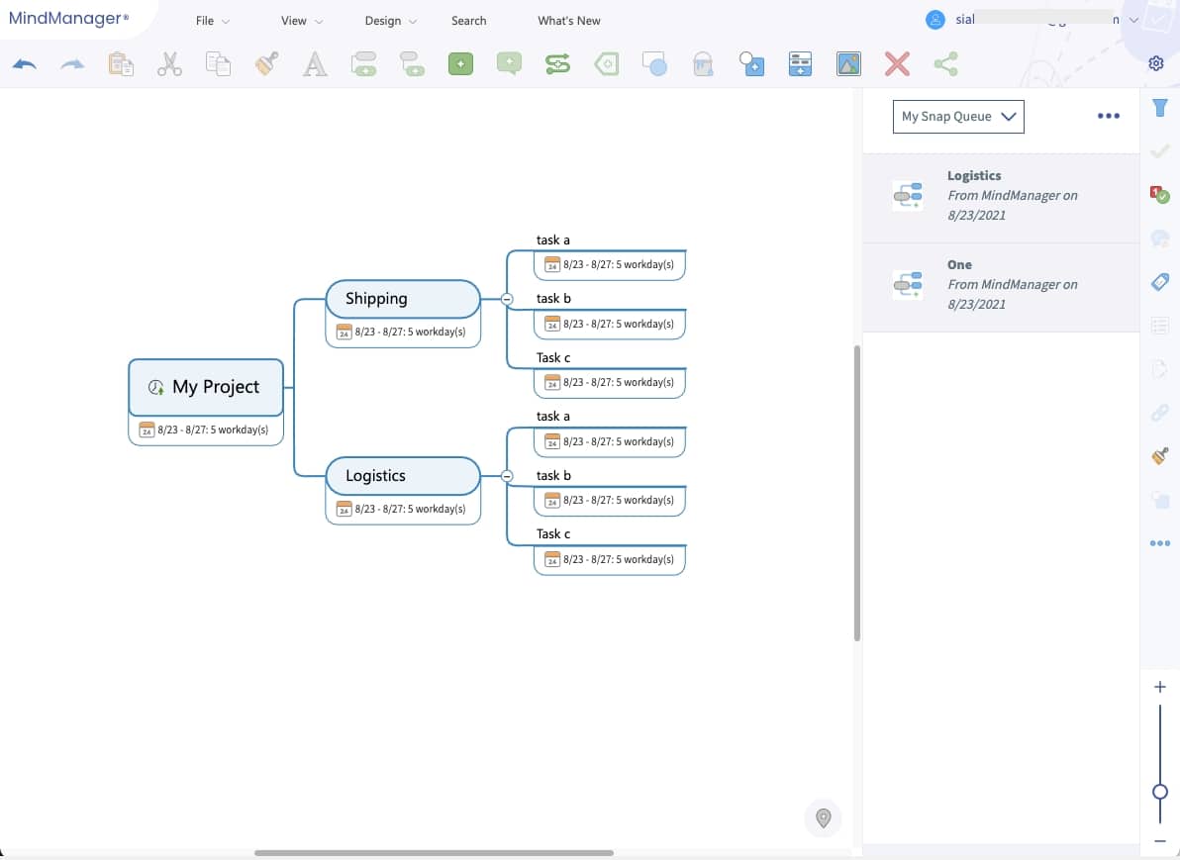Insert image using picture icon

pos(849,64)
